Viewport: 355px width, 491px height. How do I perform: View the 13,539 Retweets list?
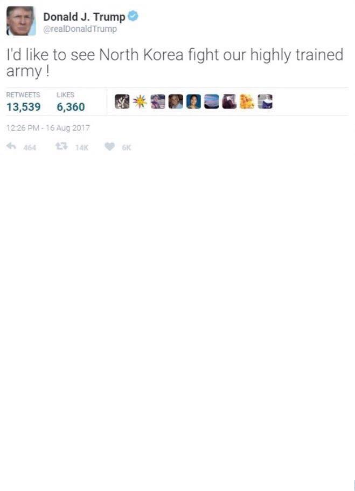pos(24,102)
